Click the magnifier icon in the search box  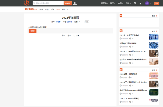[34, 3]
